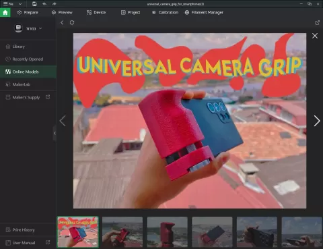This screenshot has width=323, height=249.
Task: Redo the last action
Action: click(x=54, y=4)
